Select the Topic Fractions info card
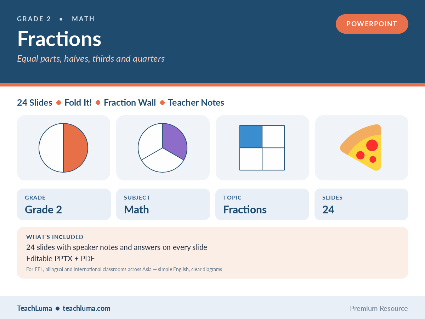The width and height of the screenshot is (425, 319). click(262, 204)
